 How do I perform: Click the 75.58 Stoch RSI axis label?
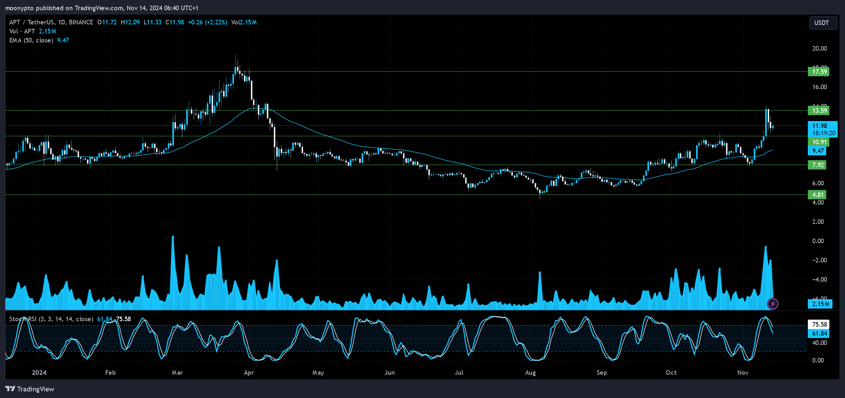819,325
